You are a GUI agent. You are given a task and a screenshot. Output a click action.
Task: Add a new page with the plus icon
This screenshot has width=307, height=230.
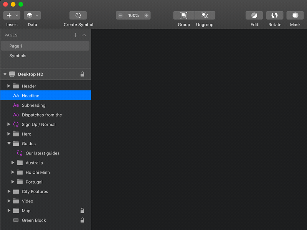(x=75, y=35)
